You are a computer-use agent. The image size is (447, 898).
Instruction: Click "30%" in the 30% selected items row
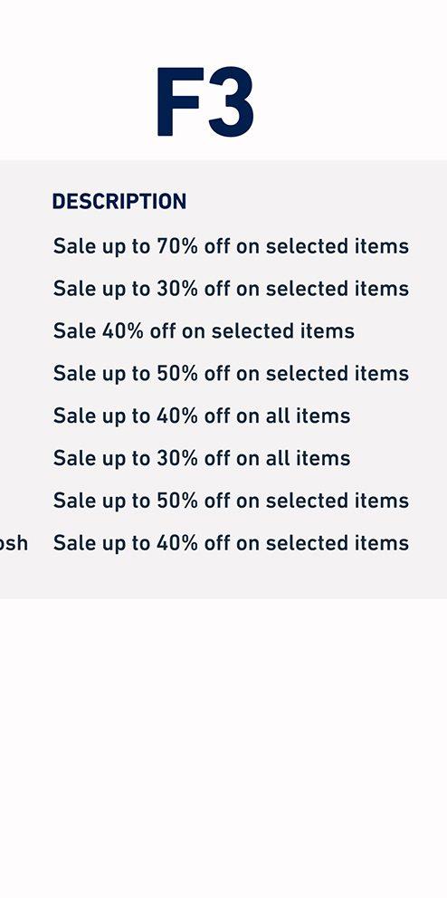(x=176, y=288)
